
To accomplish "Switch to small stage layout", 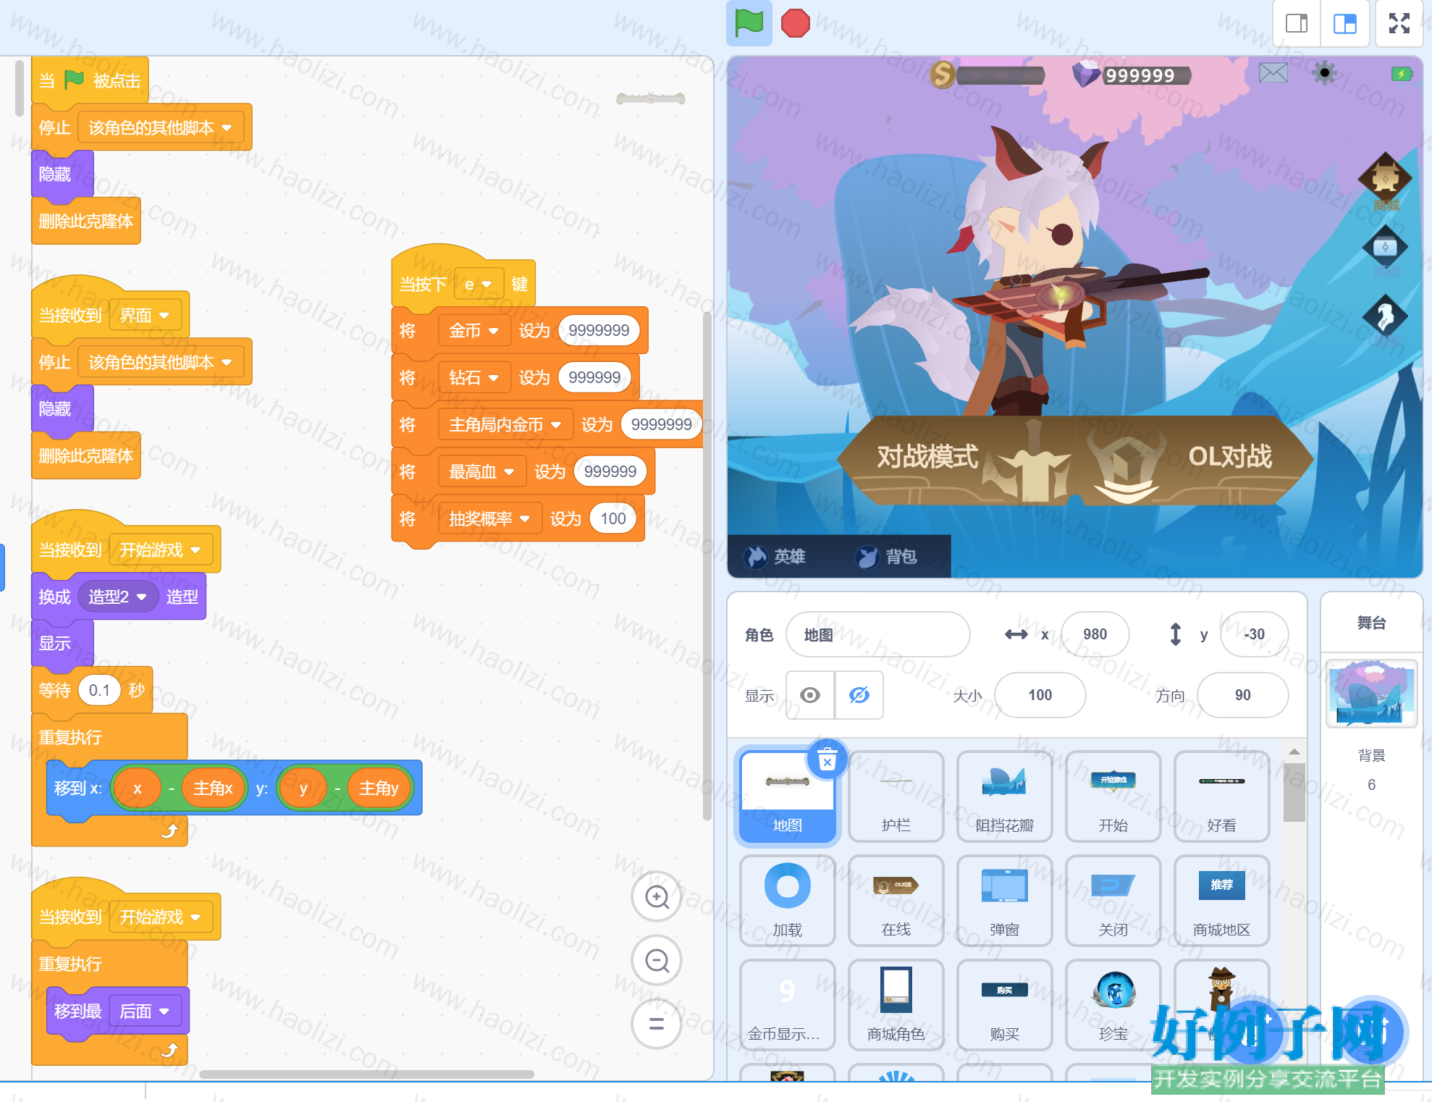I will [x=1297, y=24].
